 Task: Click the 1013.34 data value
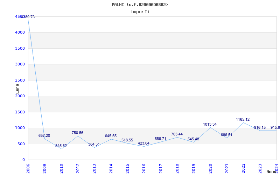(210, 125)
